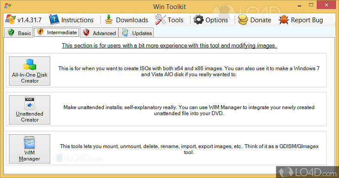This screenshot has height=178, width=339.
Task: Open the Tools menu
Action: click(x=169, y=20)
